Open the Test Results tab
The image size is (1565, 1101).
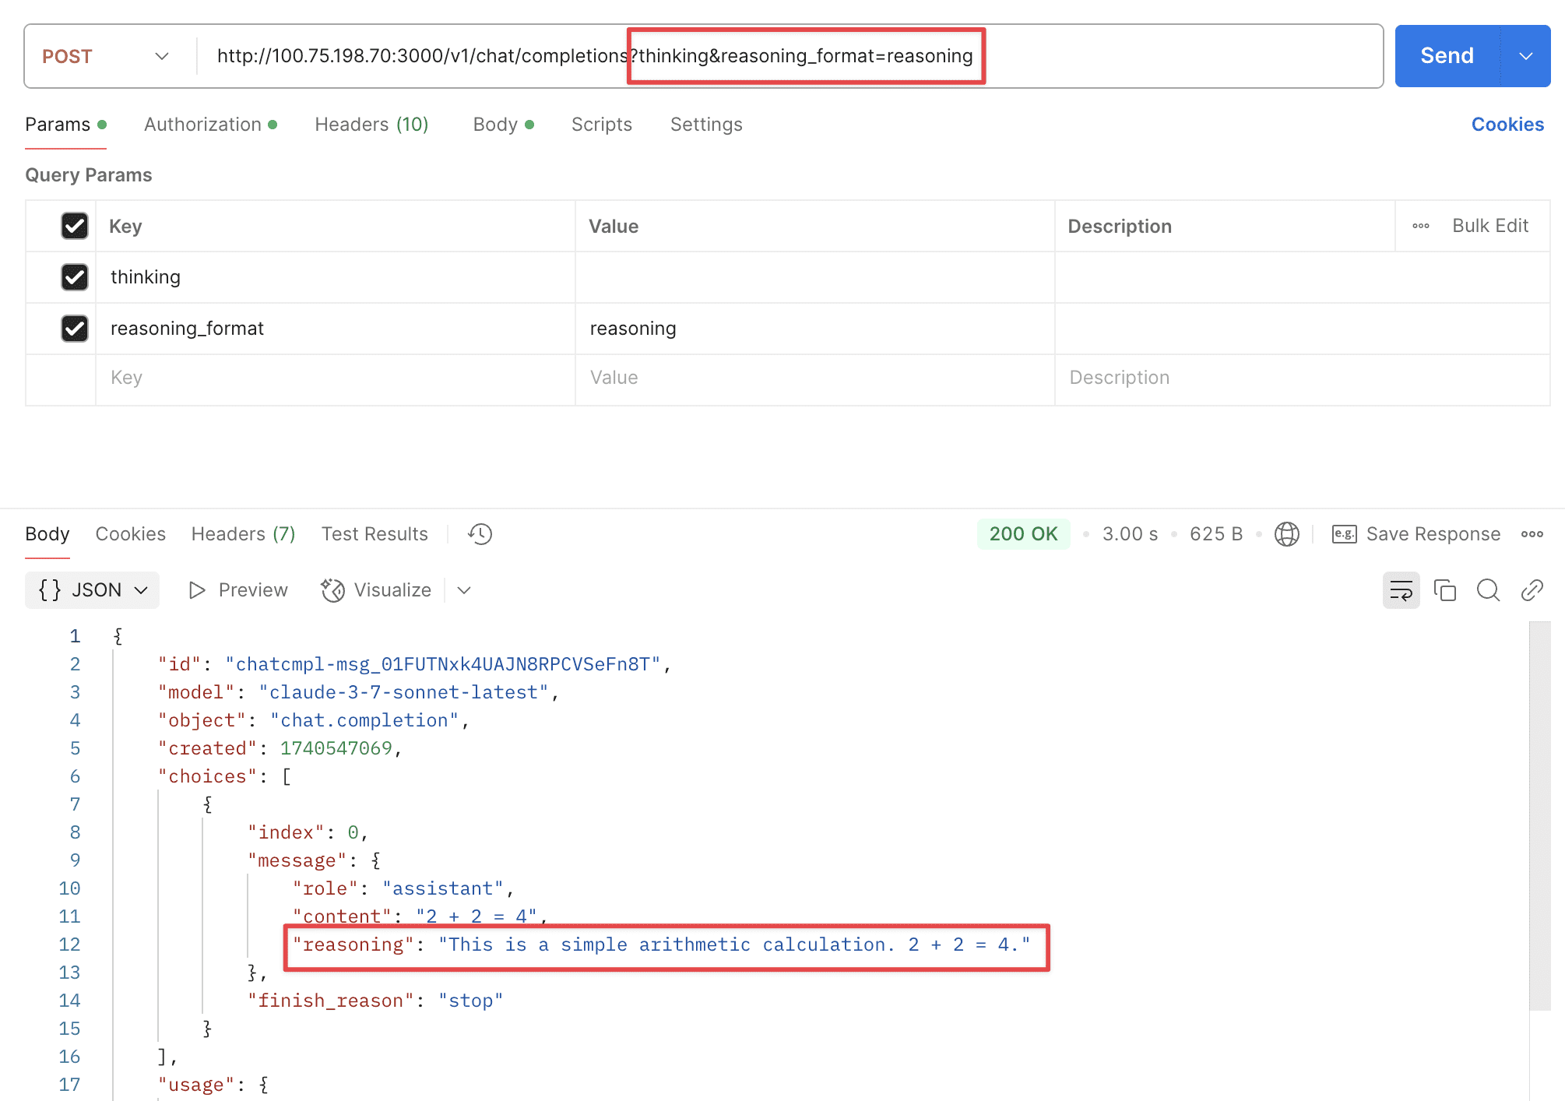point(375,534)
